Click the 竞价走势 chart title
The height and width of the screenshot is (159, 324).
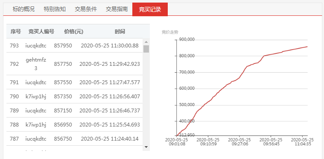pos(170,32)
